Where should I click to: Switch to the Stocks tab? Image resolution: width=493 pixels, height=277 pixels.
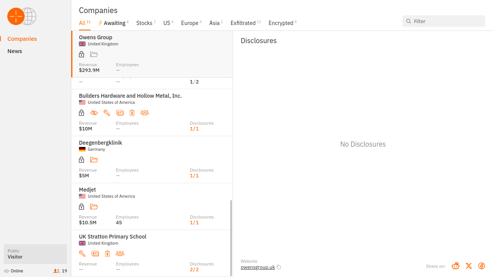coord(146,23)
